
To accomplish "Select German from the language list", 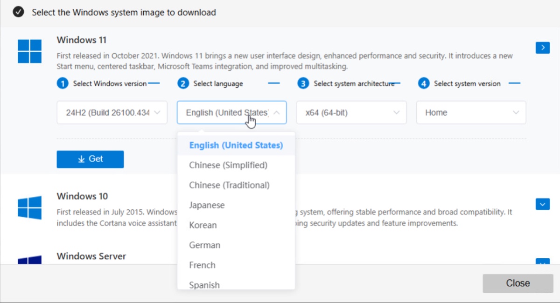I will pos(205,245).
